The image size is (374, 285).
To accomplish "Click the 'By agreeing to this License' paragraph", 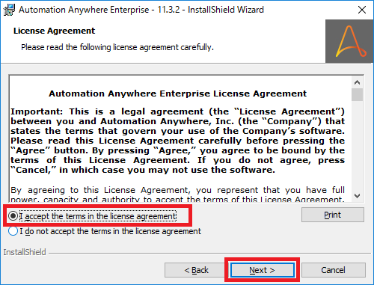I will (177, 194).
